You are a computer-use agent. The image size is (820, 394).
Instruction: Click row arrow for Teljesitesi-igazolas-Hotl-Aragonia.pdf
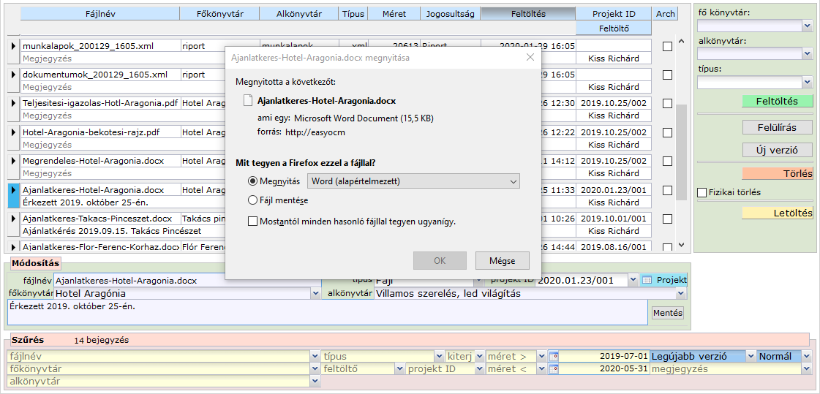12,104
